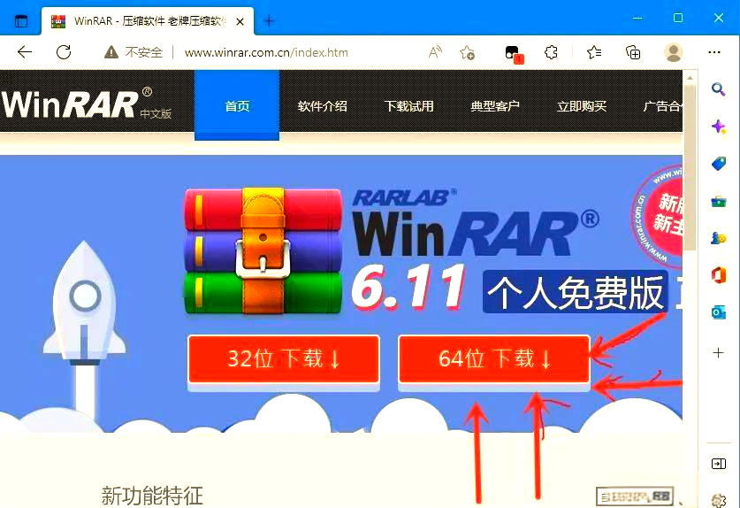Screen dimensions: 740x508
Task: Open sidebar Games icon
Action: 718,238
